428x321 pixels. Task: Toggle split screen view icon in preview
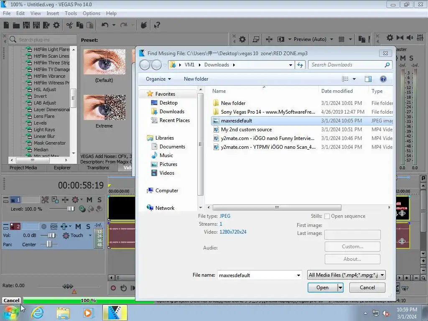[x=280, y=39]
